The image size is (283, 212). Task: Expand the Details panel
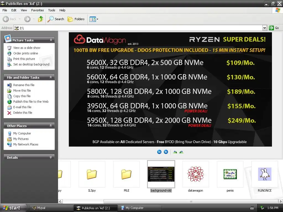pyautogui.click(x=51, y=157)
